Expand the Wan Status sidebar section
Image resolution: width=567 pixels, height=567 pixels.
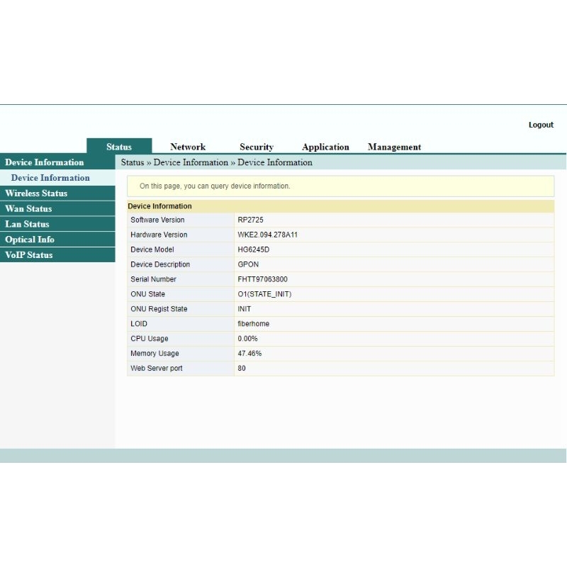tap(28, 208)
